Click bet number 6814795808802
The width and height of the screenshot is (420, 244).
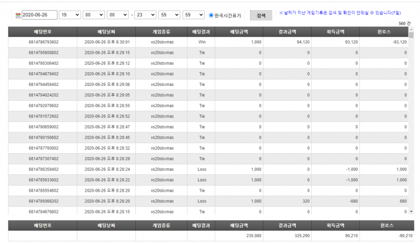pos(43,53)
